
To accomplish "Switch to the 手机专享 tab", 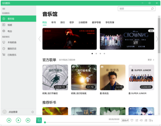I will pyautogui.click(x=110, y=22).
